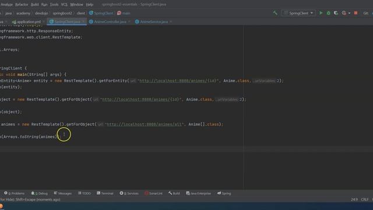Click the RestTemplate import line
This screenshot has height=210, width=373.
tap(41, 37)
